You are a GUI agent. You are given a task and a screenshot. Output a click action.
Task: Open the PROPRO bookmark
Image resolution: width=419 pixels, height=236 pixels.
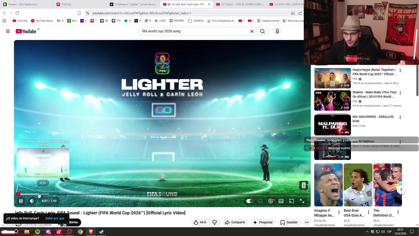pyautogui.click(x=176, y=21)
